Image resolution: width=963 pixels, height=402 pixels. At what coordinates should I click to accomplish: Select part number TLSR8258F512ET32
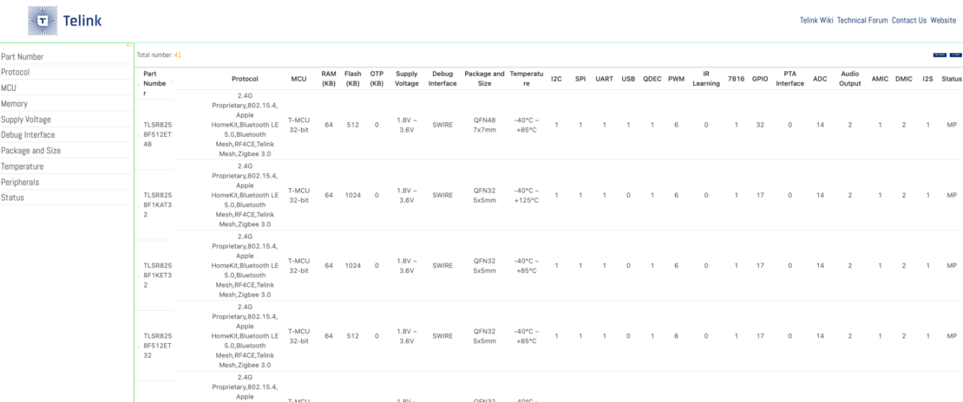tap(157, 347)
